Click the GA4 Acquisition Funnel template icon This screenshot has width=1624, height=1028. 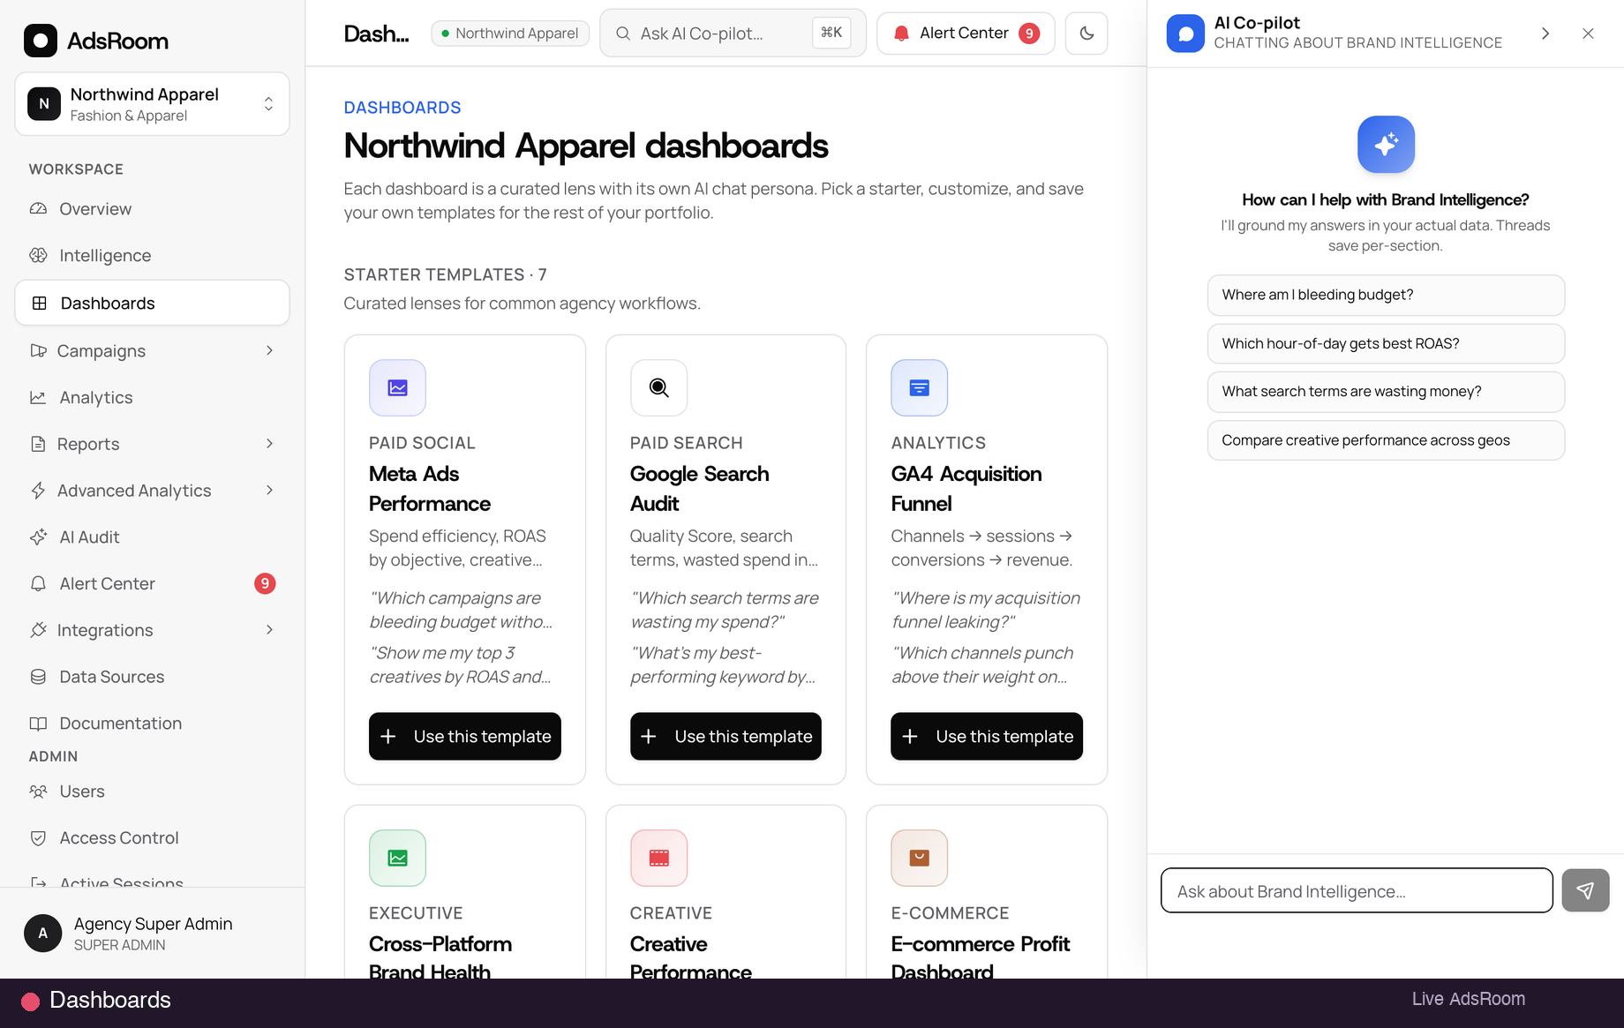[x=920, y=387]
